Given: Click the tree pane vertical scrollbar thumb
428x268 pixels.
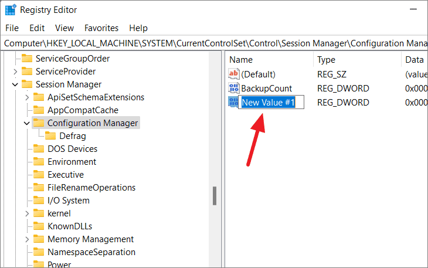Looking at the screenshot, I should [x=215, y=196].
